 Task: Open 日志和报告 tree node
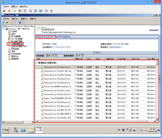16,54
